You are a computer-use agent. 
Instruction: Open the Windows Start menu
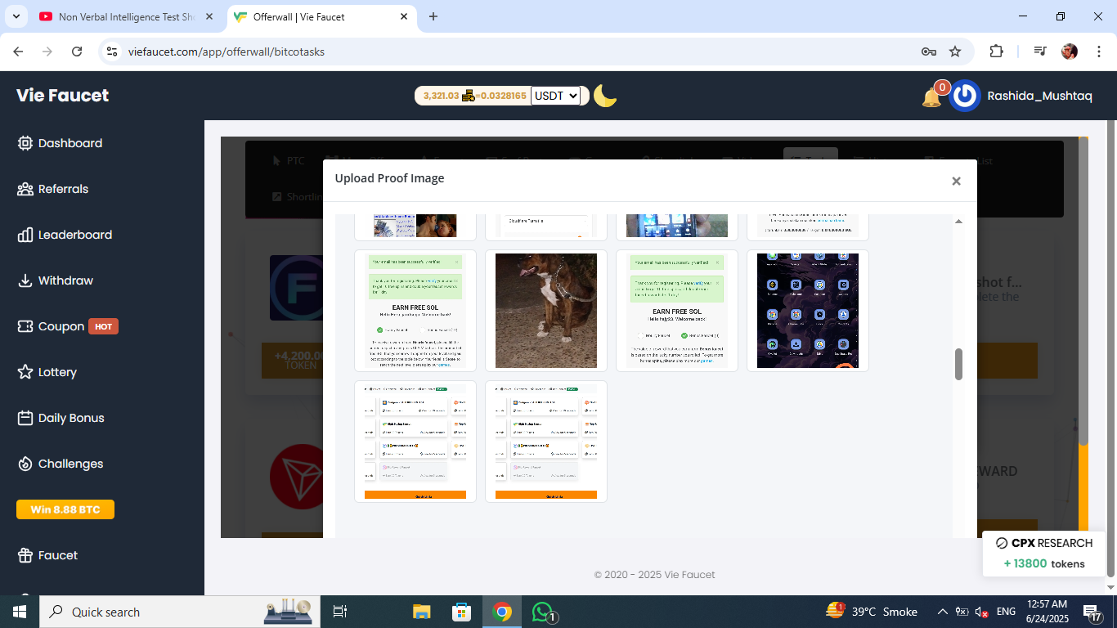pyautogui.click(x=19, y=612)
